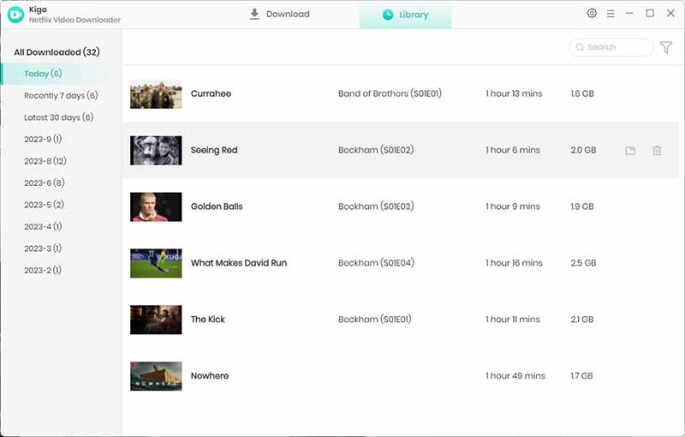Open the Nowhere movie thumbnail
The image size is (685, 437).
(x=156, y=376)
